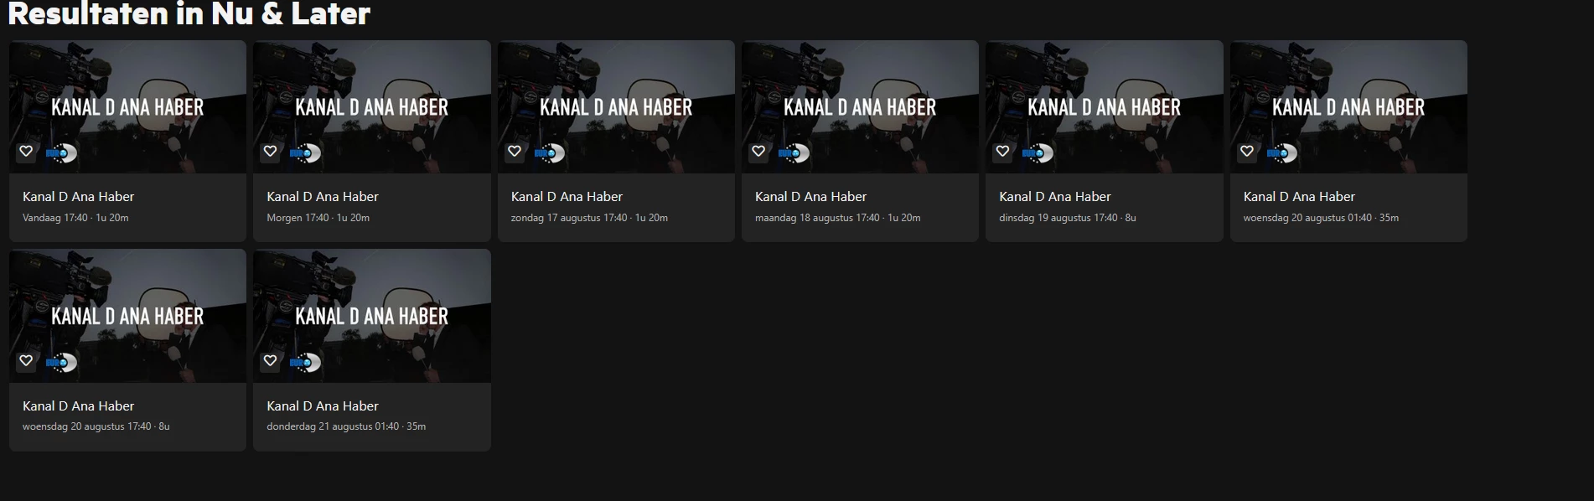
Task: Open thumbnail of maandag 18 augustus broadcast
Action: (860, 106)
